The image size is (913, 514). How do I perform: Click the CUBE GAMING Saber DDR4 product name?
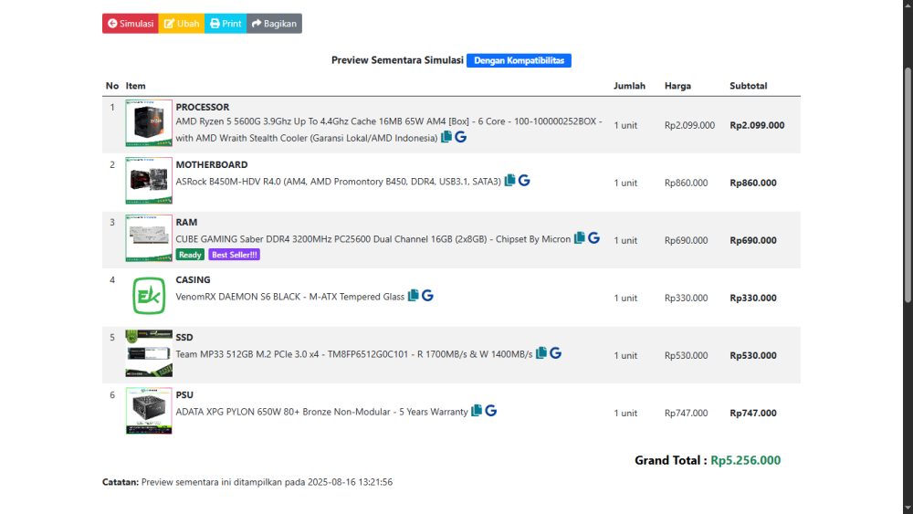(x=373, y=239)
